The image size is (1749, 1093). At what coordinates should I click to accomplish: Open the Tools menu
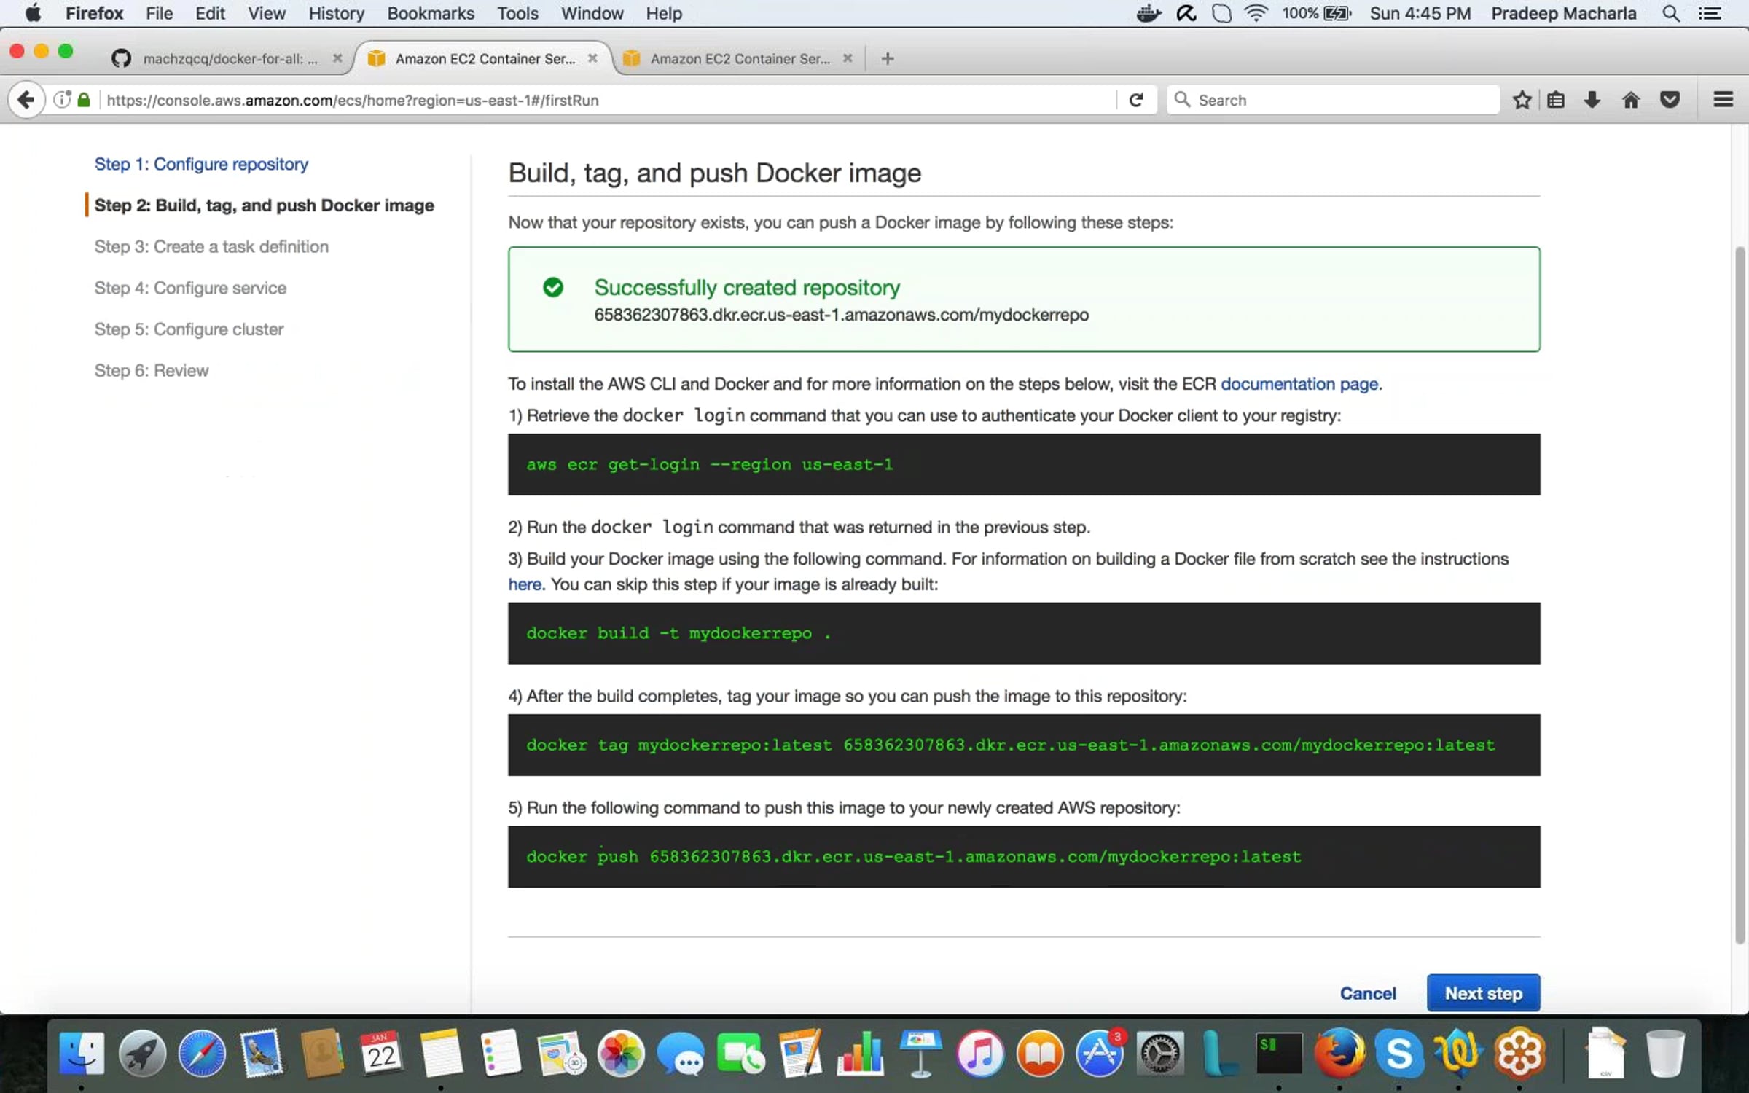(517, 13)
